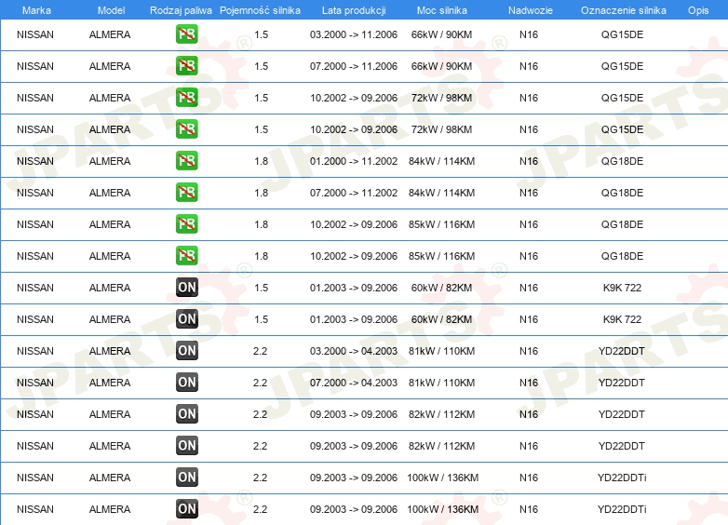The height and width of the screenshot is (525, 728).
Task: Click the Marka column header
Action: (x=36, y=10)
